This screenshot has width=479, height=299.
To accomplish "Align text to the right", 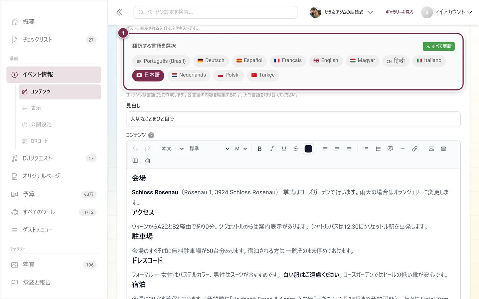I will (x=349, y=149).
